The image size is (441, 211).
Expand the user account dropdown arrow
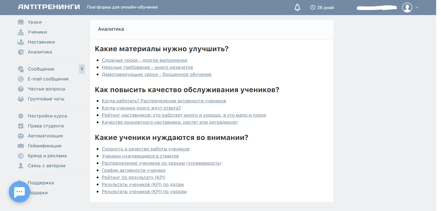tap(417, 8)
